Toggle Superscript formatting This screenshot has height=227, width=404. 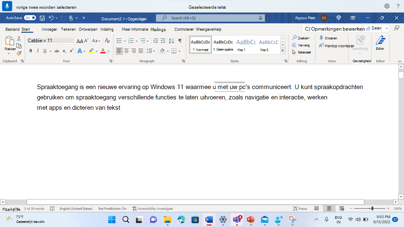[x=71, y=51]
